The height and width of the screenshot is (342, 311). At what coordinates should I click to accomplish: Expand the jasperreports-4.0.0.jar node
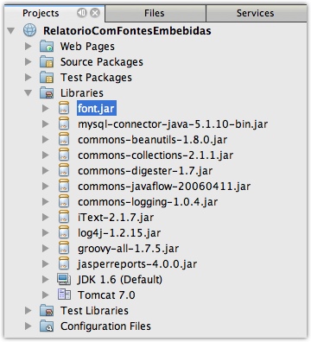click(46, 263)
